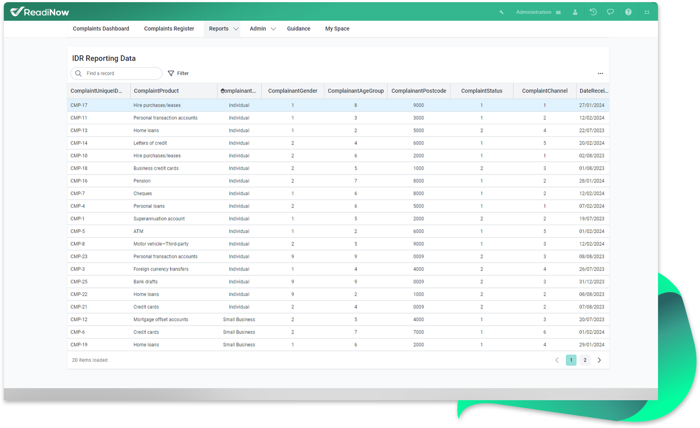The image size is (700, 428).
Task: Select page 1 in pagination
Action: pyautogui.click(x=571, y=360)
